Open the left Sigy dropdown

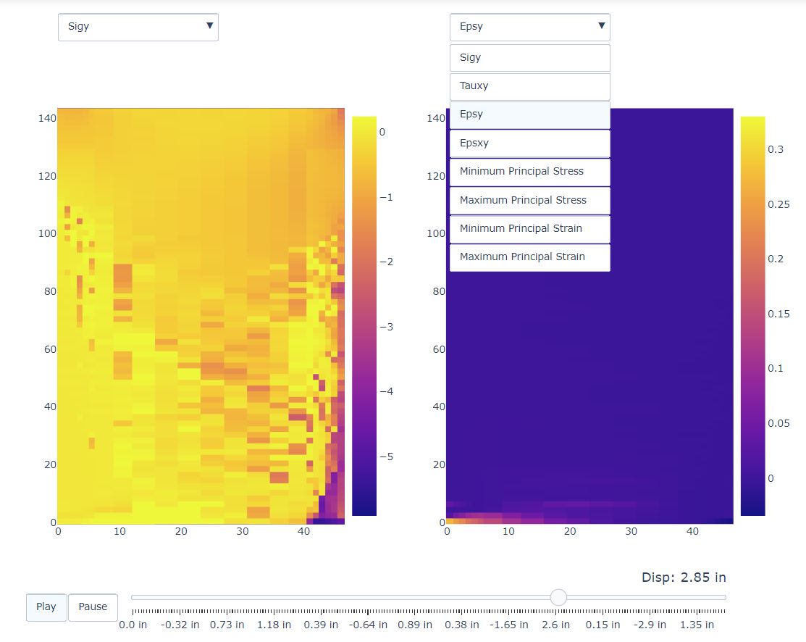(138, 27)
